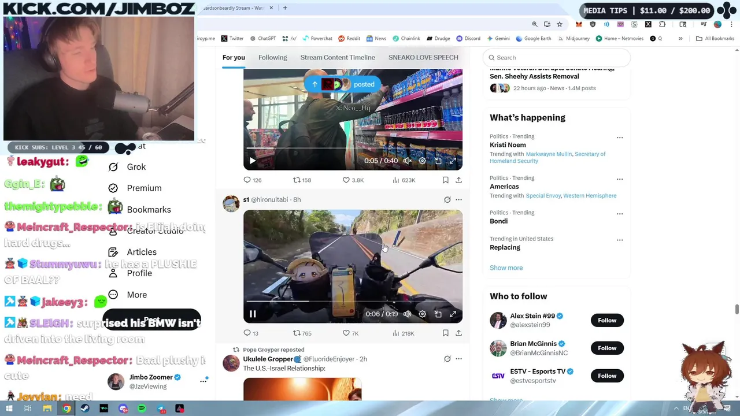View analytics showing 218K views

(x=404, y=333)
